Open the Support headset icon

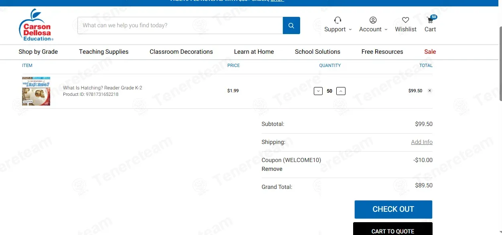337,20
